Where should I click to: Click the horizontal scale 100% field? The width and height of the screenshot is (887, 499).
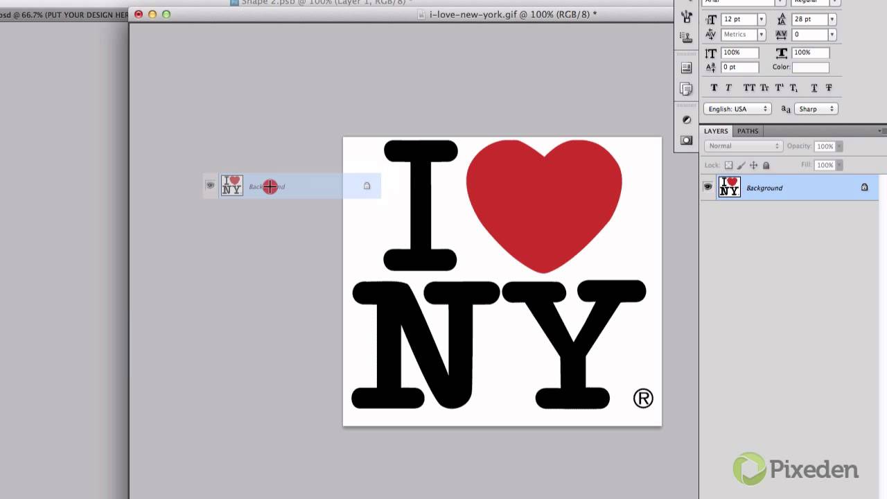[x=811, y=53]
